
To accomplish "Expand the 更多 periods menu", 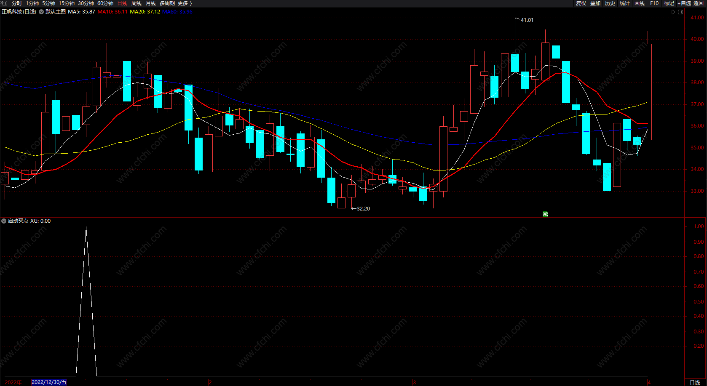I will pos(185,3).
